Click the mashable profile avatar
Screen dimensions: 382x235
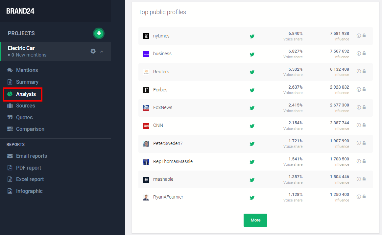point(146,180)
